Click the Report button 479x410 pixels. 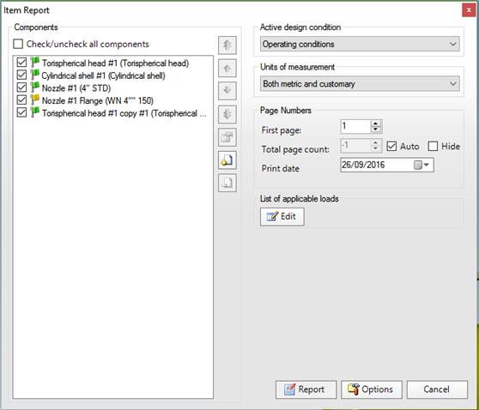(x=306, y=389)
